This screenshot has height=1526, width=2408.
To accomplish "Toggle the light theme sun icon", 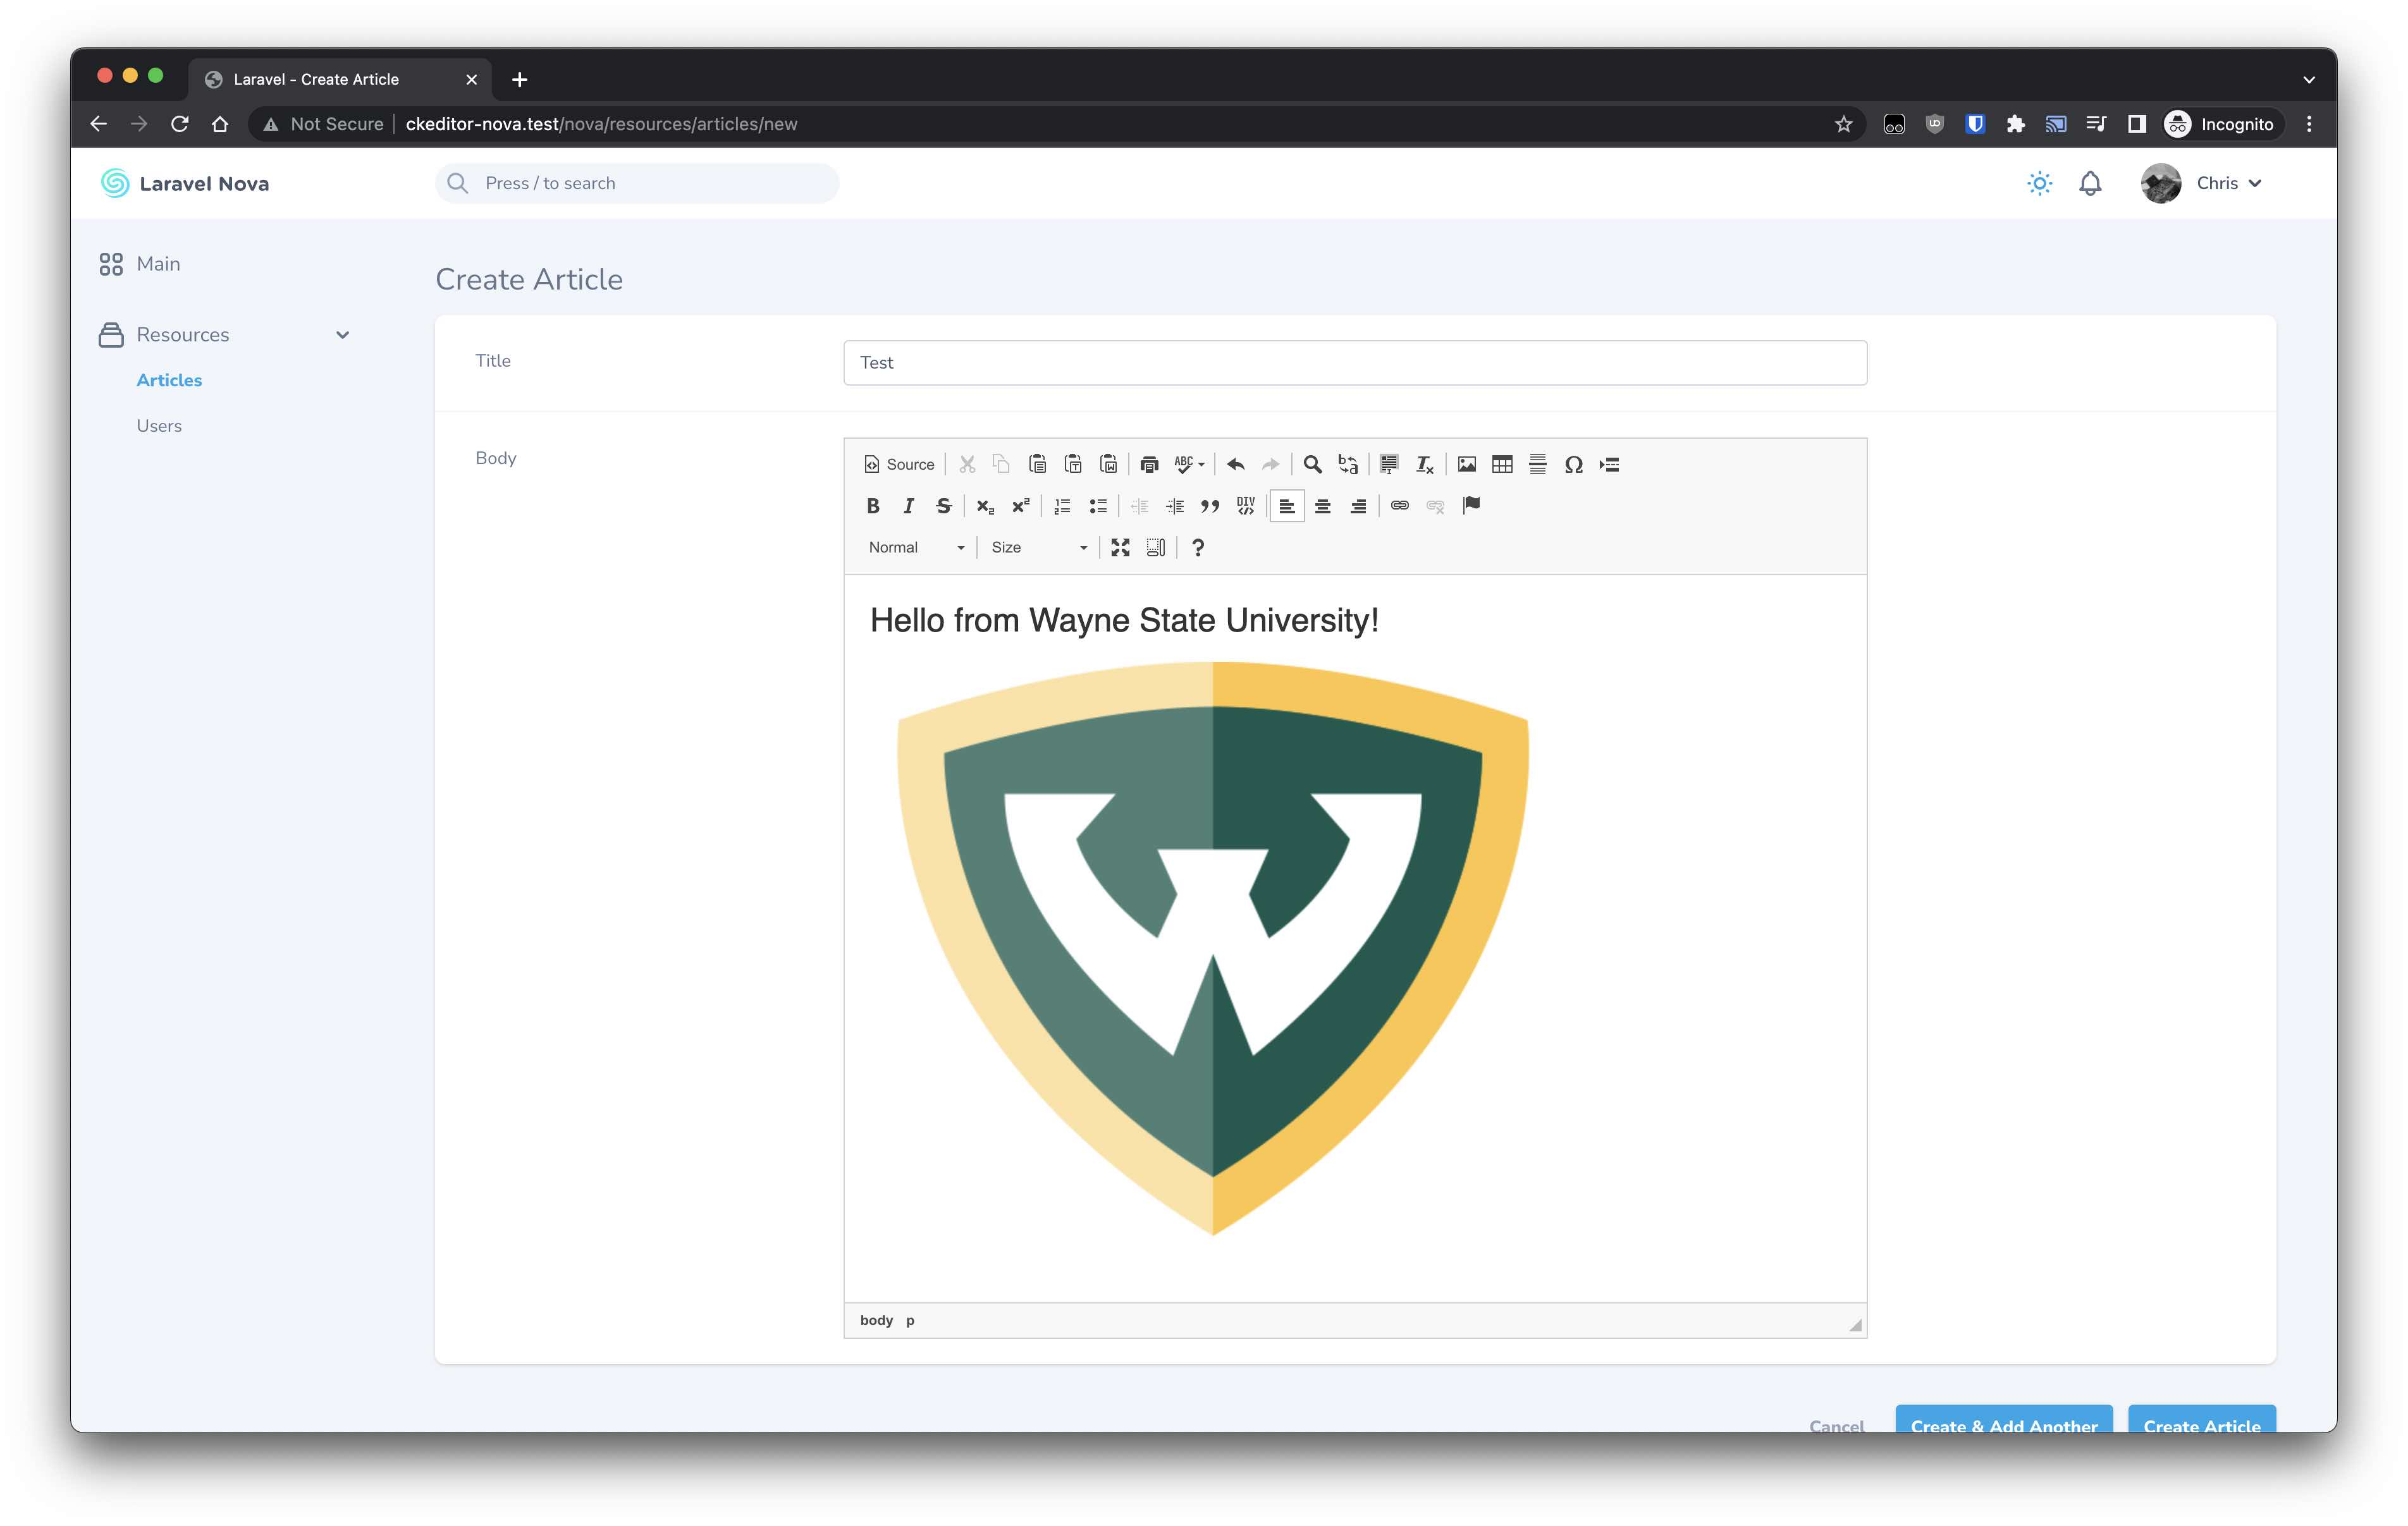I will (x=2039, y=183).
